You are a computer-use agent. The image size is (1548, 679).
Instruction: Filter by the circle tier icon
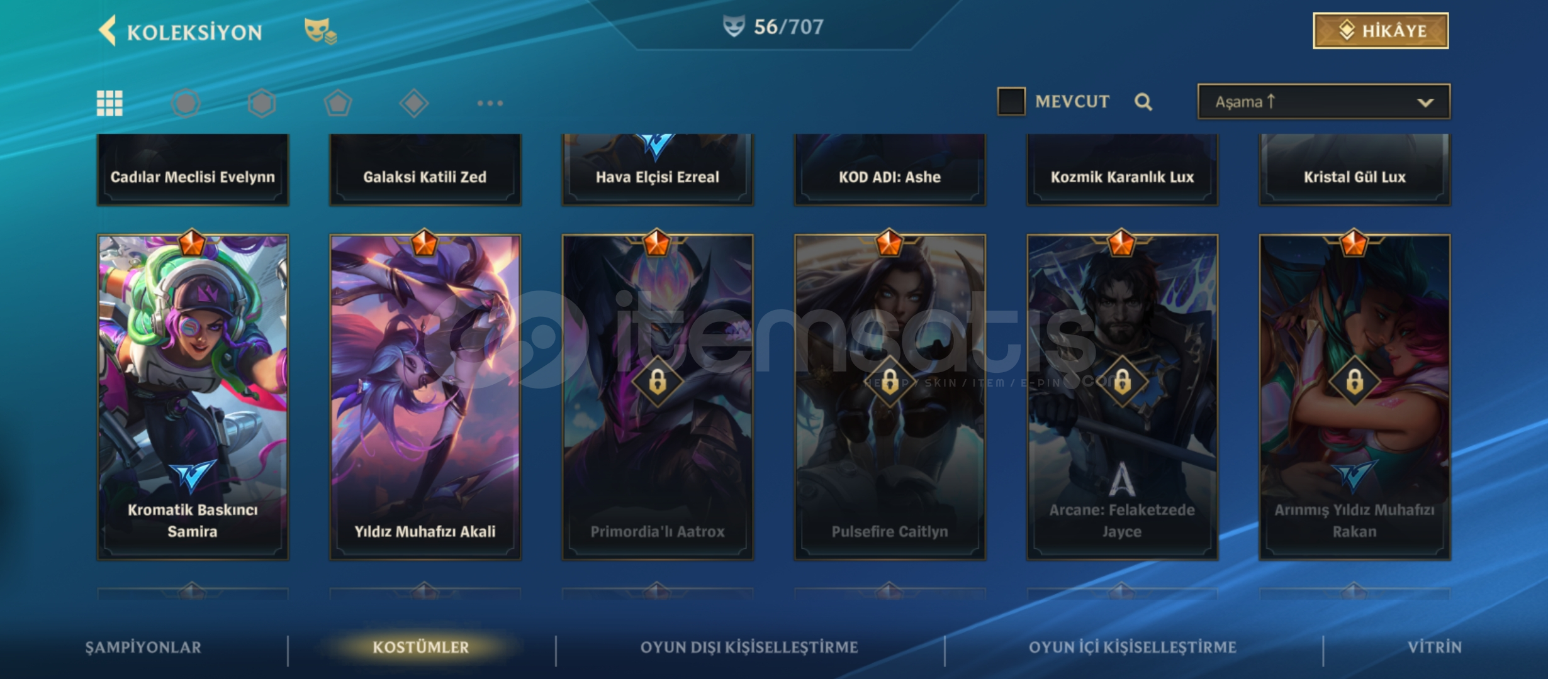coord(186,103)
